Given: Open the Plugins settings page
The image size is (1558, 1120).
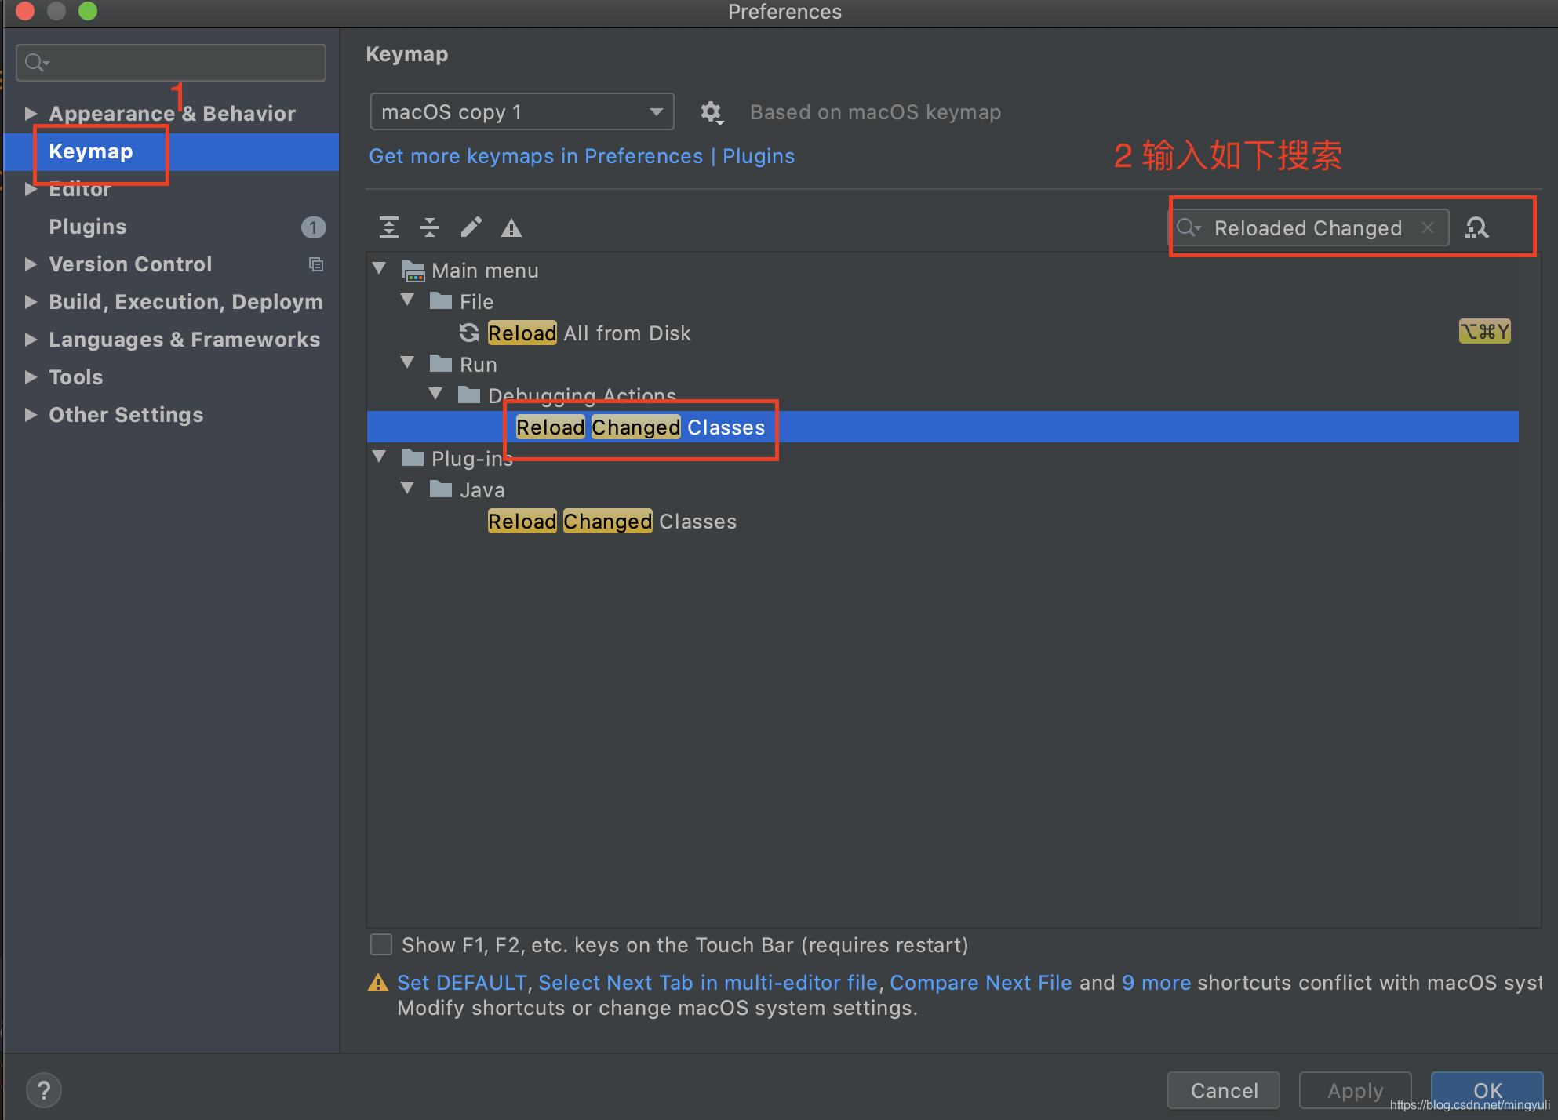Looking at the screenshot, I should [87, 227].
